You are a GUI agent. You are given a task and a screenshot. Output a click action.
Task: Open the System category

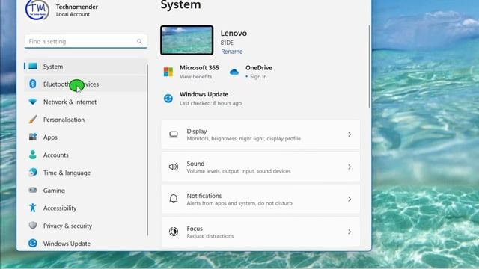85,67
